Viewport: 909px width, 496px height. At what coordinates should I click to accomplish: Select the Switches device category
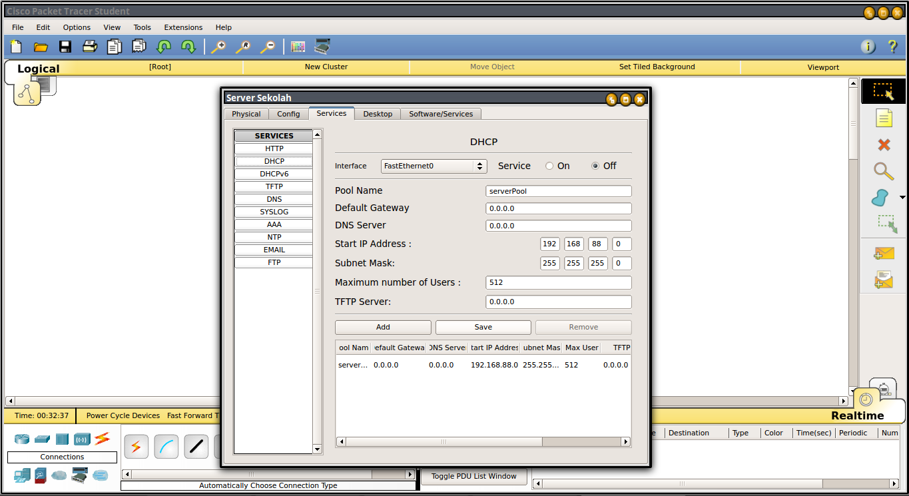coord(43,439)
